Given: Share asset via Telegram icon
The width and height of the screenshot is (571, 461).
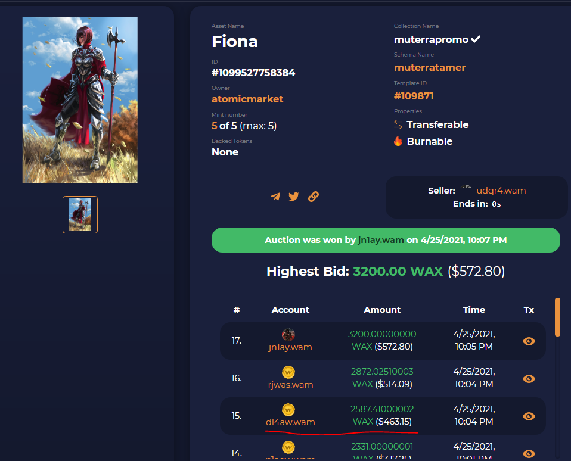Looking at the screenshot, I should 276,197.
